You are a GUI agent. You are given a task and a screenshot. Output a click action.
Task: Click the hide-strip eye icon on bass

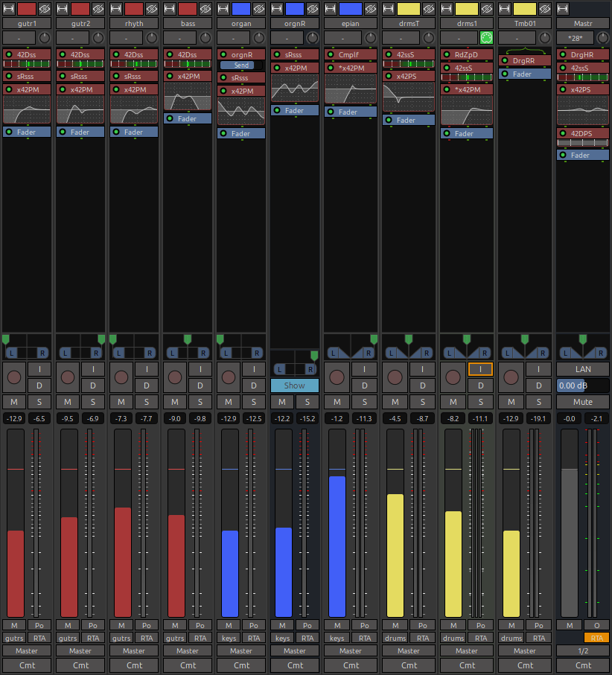click(x=205, y=9)
